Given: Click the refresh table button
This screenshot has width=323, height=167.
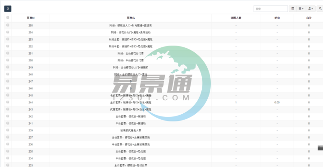Looking at the screenshot, I should (x=8, y=9).
